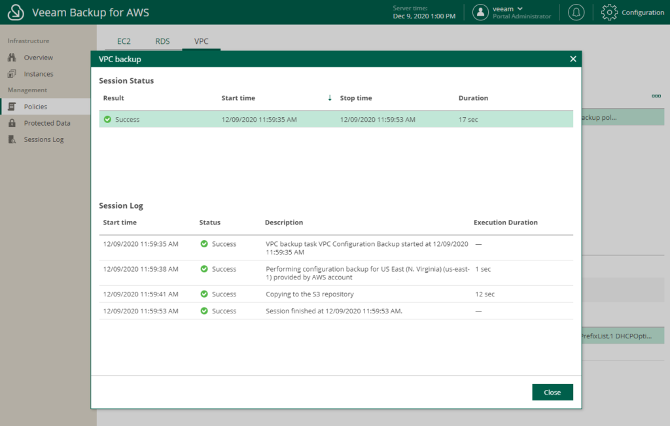Click the Protected Data lock icon
Viewport: 670px width, 426px height.
click(12, 123)
